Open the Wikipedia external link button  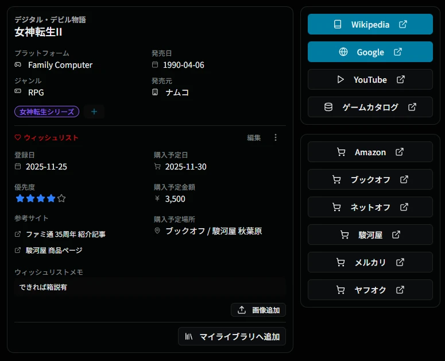pos(370,24)
